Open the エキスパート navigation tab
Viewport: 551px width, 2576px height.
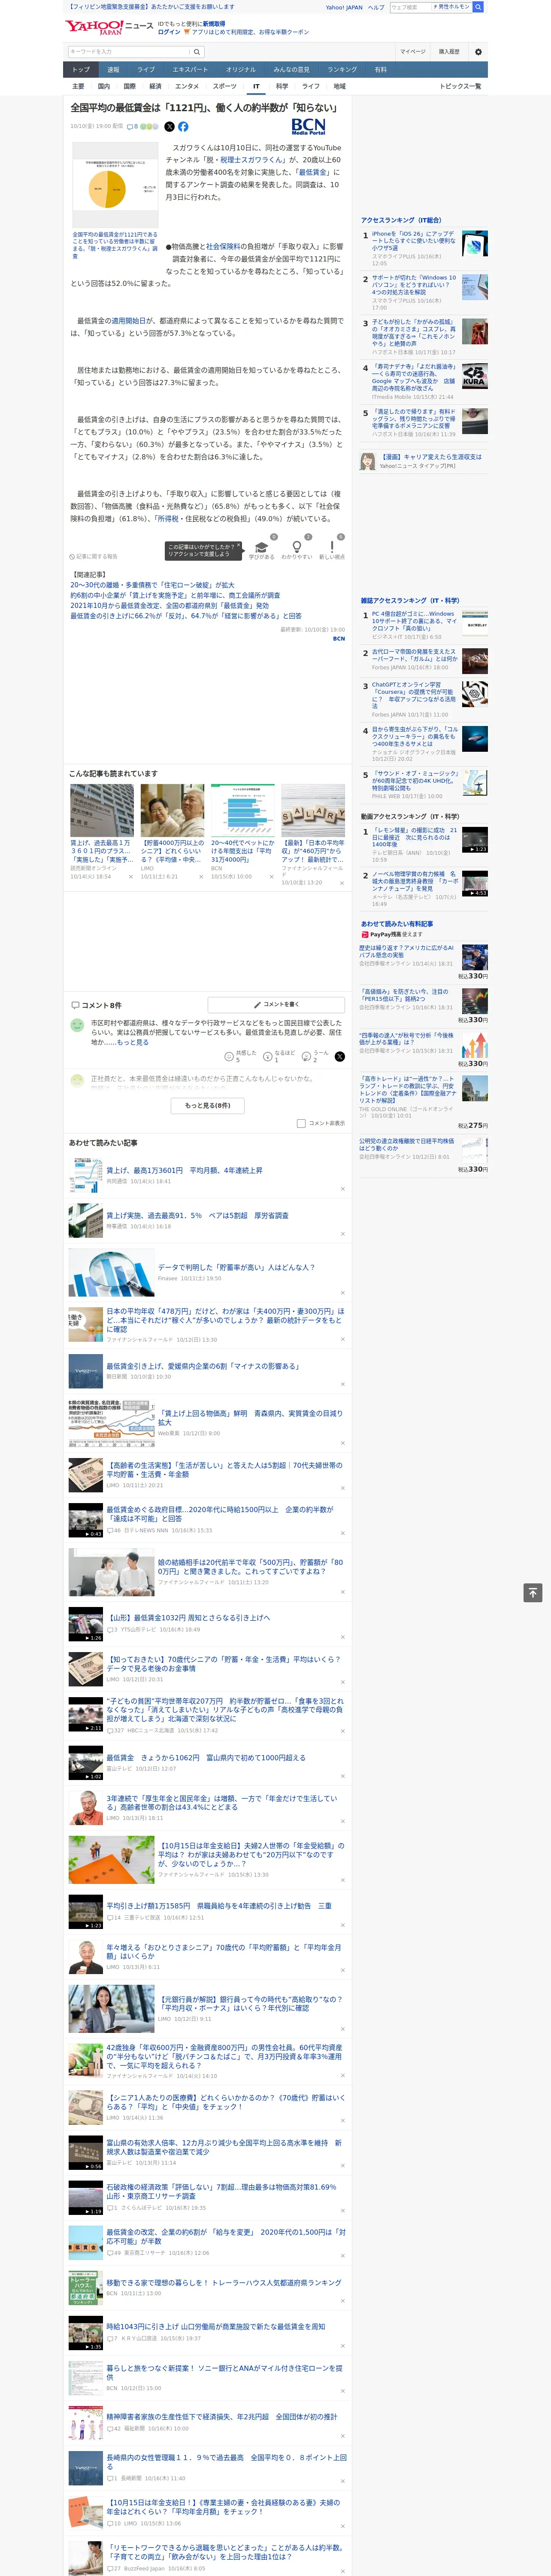pyautogui.click(x=190, y=70)
